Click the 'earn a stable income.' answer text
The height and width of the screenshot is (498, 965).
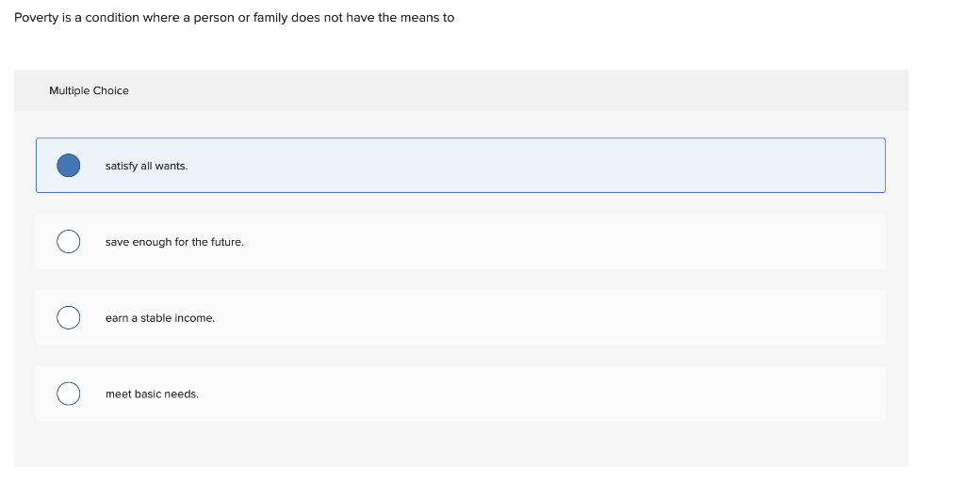tap(160, 318)
